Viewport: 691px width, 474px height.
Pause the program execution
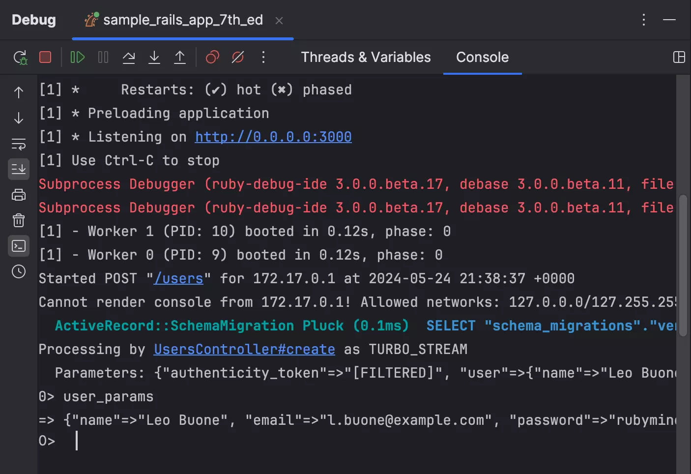(x=103, y=58)
